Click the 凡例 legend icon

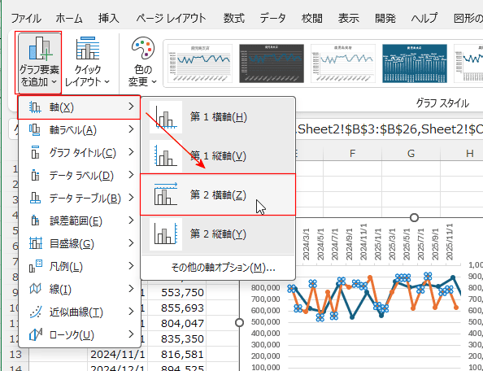point(36,266)
